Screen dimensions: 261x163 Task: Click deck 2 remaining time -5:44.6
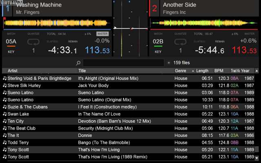pyautogui.click(x=210, y=50)
